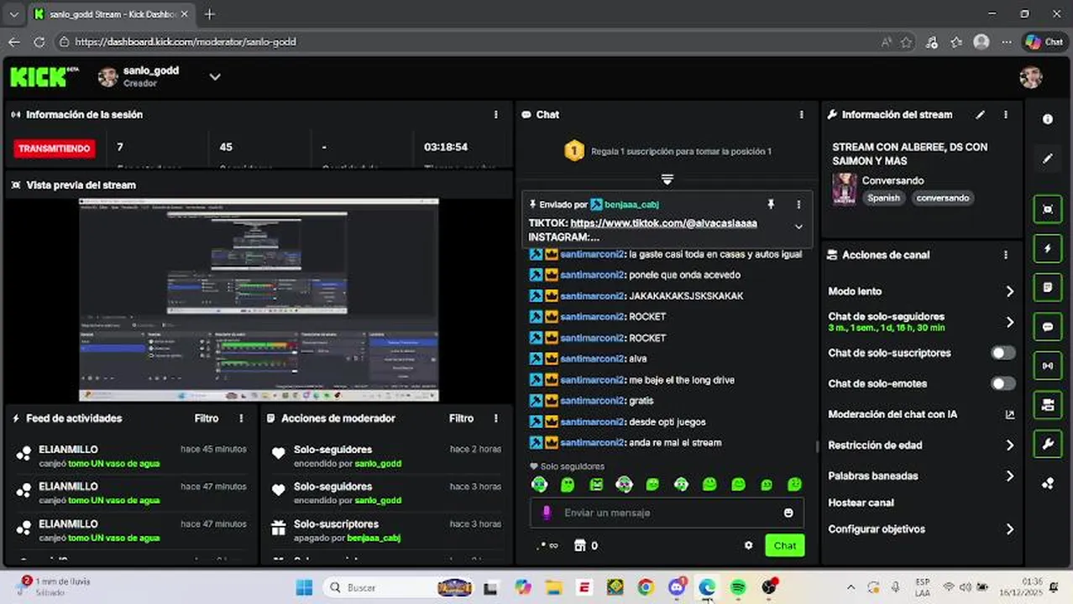The width and height of the screenshot is (1073, 604).
Task: Open chat settings gear icon
Action: pyautogui.click(x=748, y=545)
